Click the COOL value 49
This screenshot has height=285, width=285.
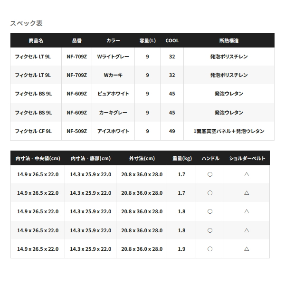tap(172, 131)
